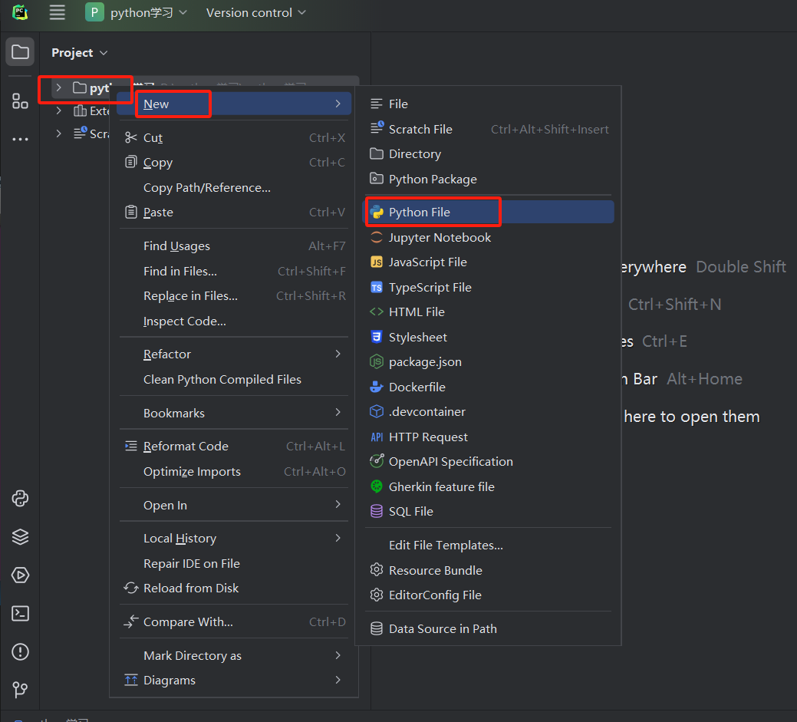Create a new EditorConfig File

point(489,595)
